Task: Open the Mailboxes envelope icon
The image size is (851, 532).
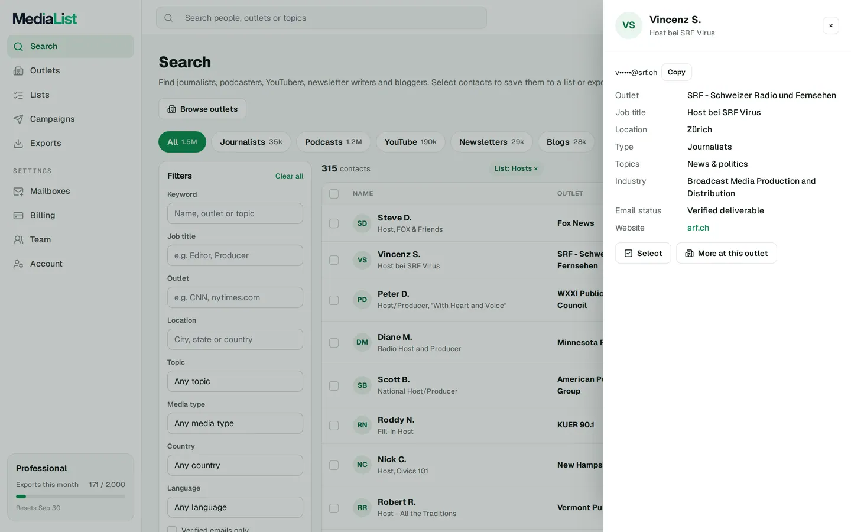Action: point(18,191)
